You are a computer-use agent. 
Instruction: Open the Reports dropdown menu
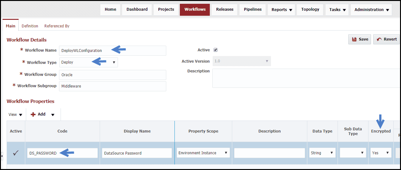(x=281, y=10)
